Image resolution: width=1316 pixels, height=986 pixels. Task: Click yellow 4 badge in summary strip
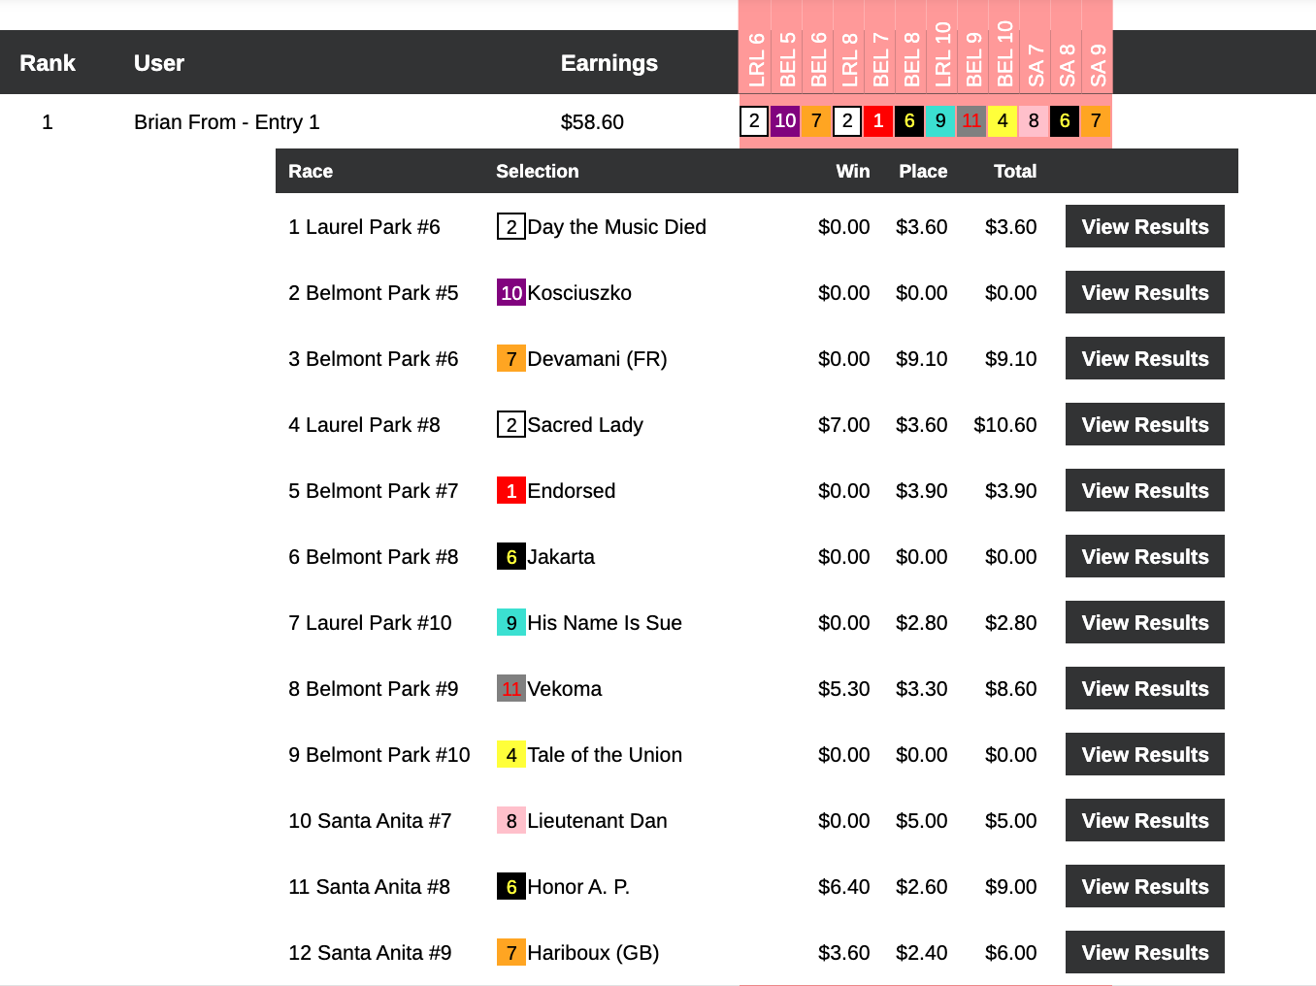pos(1003,121)
